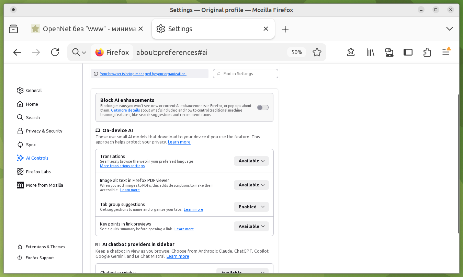Open the Library icon in the toolbar

pos(370,52)
